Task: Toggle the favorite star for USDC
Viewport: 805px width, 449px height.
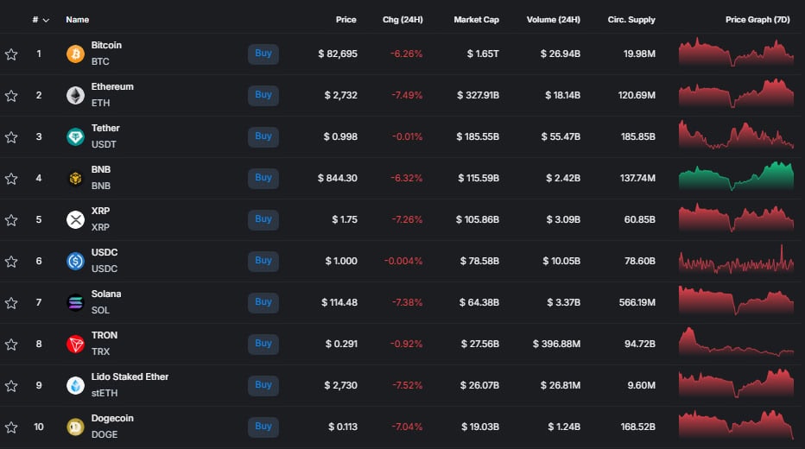Action: (11, 262)
